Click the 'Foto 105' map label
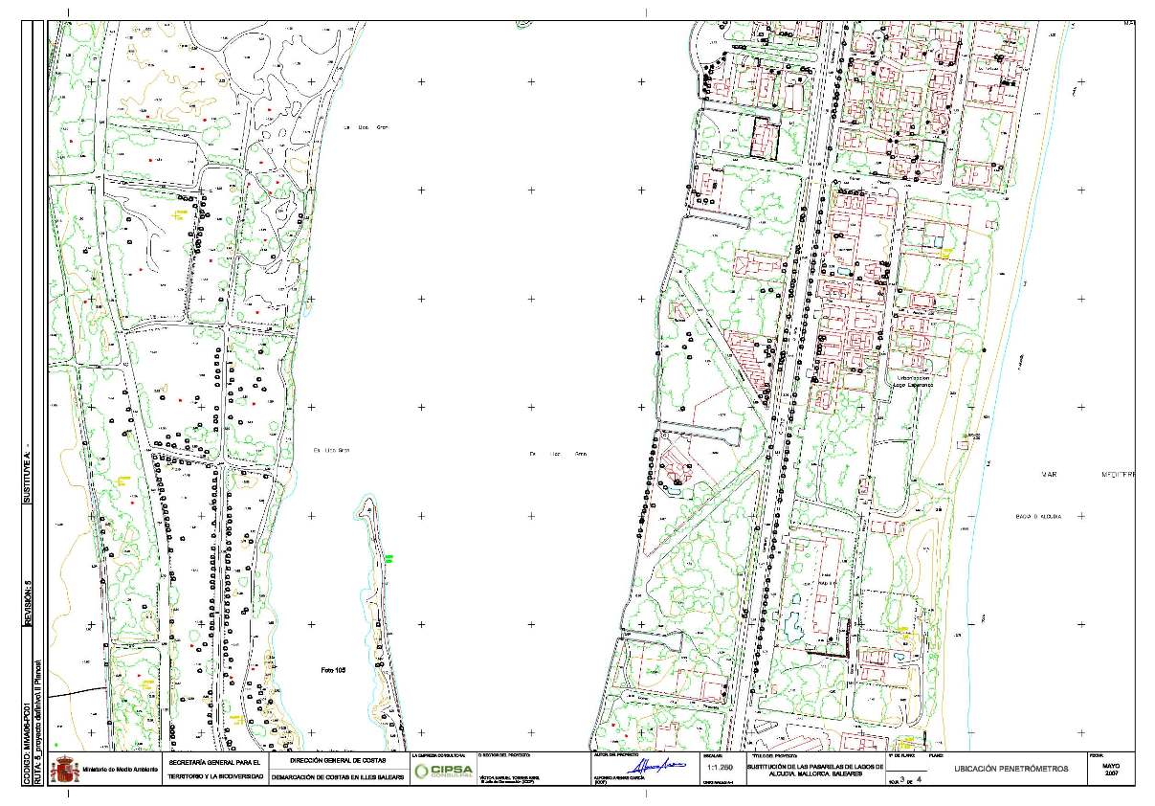The image size is (1155, 806). click(332, 670)
